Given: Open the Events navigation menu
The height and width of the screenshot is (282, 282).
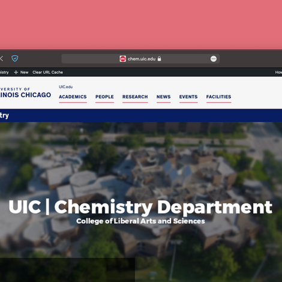Looking at the screenshot, I should pyautogui.click(x=188, y=97).
